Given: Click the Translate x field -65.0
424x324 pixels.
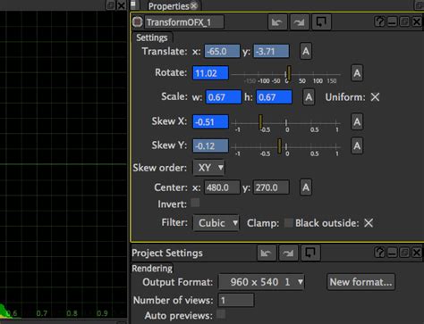Looking at the screenshot, I should coord(222,51).
